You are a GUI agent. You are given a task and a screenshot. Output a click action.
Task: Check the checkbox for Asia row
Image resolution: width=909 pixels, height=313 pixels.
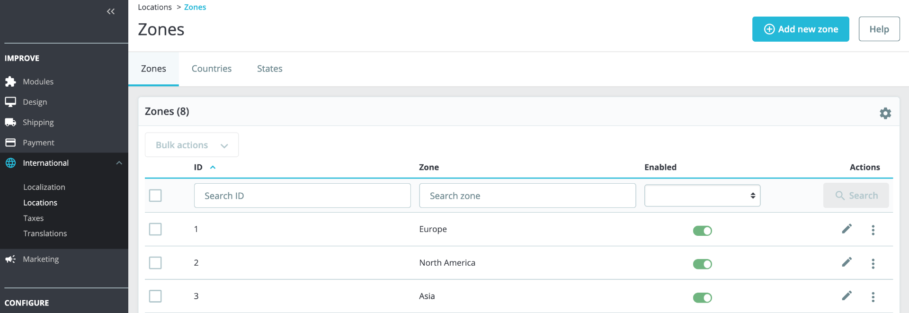[x=155, y=296]
